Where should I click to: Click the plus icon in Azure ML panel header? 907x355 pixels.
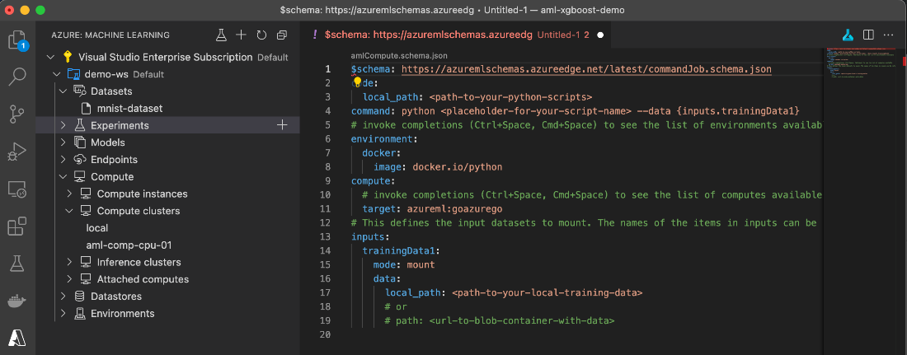pyautogui.click(x=242, y=35)
